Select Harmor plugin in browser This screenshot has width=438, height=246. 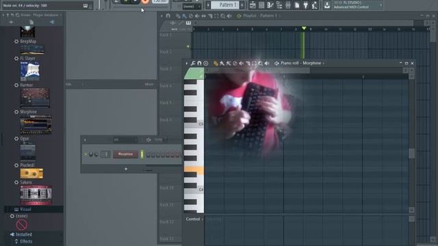26,85
